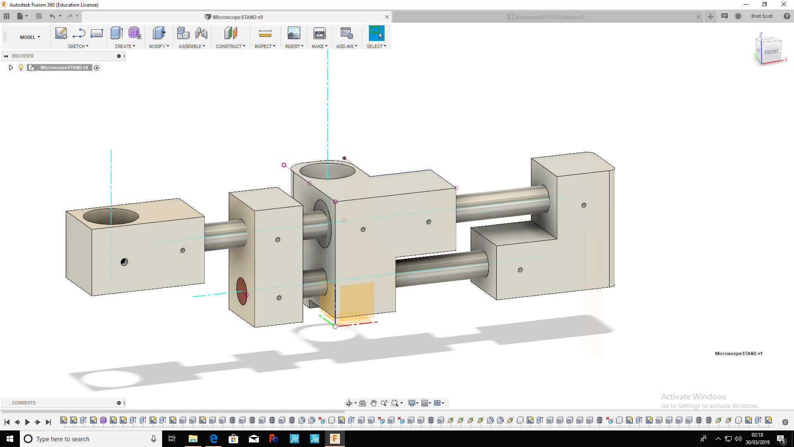Click the Offset Plane construct icon

(230, 33)
